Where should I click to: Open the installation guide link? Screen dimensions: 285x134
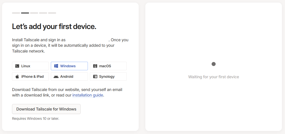coord(88,95)
